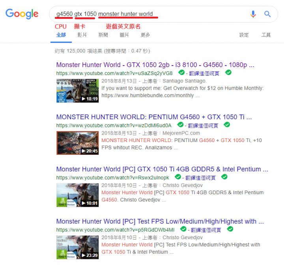Click the URL youtube.com/watch?v=uSaZSq2yVG8
Viewport: 284px width, 266px height.
[x=114, y=73]
